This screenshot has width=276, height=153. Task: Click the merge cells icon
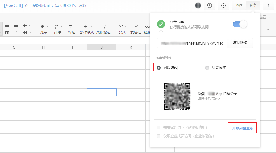point(25,32)
